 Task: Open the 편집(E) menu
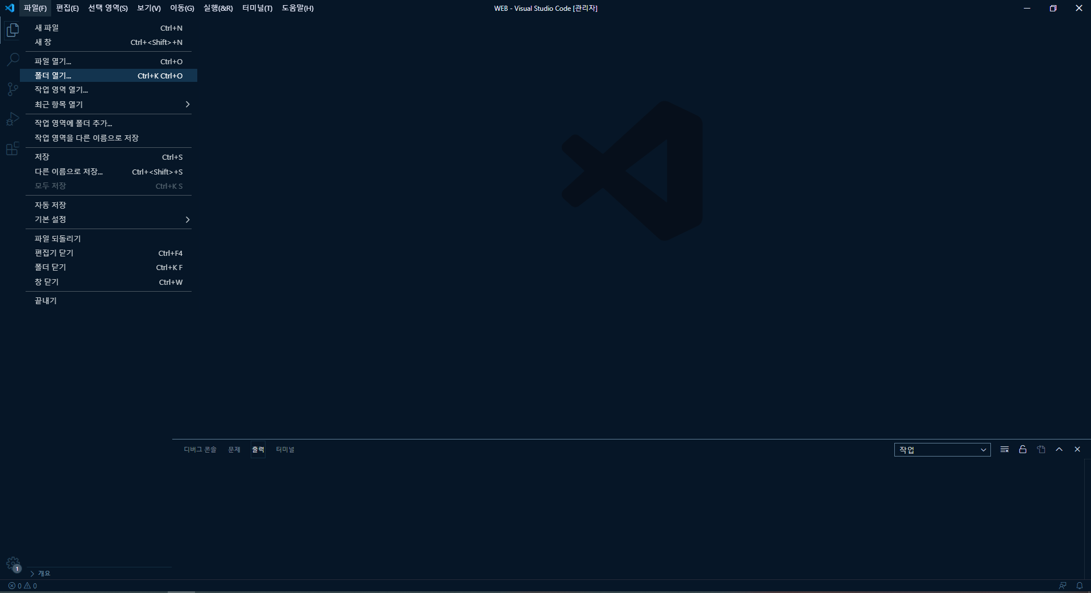click(x=67, y=8)
